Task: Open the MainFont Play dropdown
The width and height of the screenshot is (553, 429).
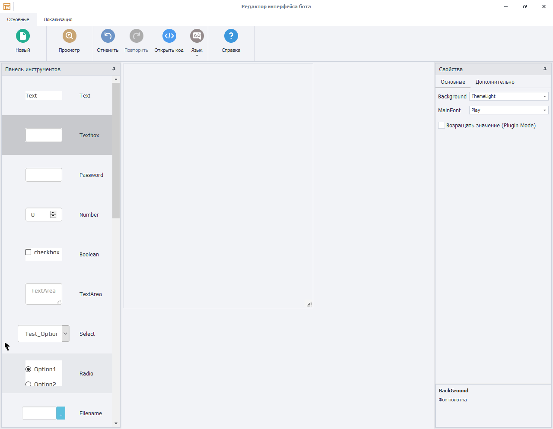Action: (544, 110)
